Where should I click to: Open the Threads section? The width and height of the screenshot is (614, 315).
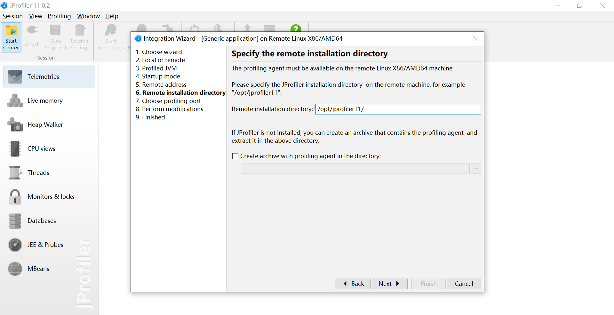pyautogui.click(x=49, y=173)
